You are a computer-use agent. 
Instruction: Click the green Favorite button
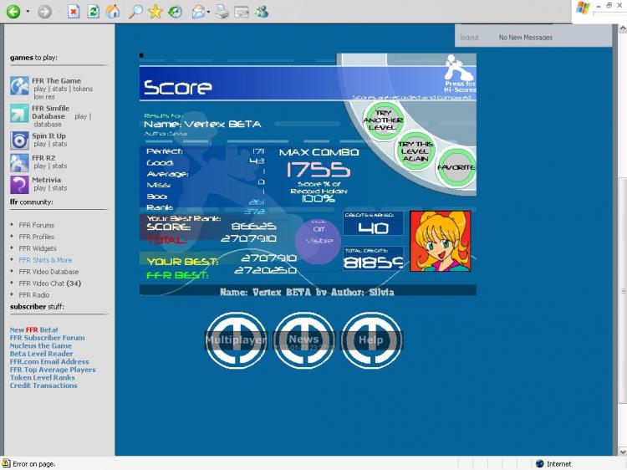coord(456,167)
